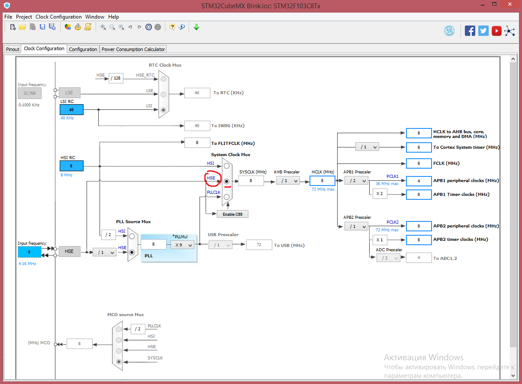Screen dimensions: 522x384
Task: Click the HSE Input frequency field
Action: [29, 252]
